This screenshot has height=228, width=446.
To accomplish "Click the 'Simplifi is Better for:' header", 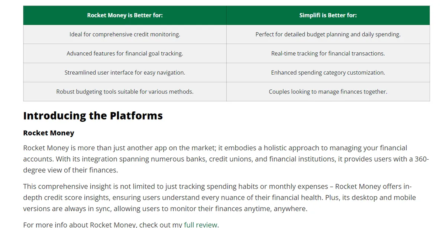I will 328,15.
